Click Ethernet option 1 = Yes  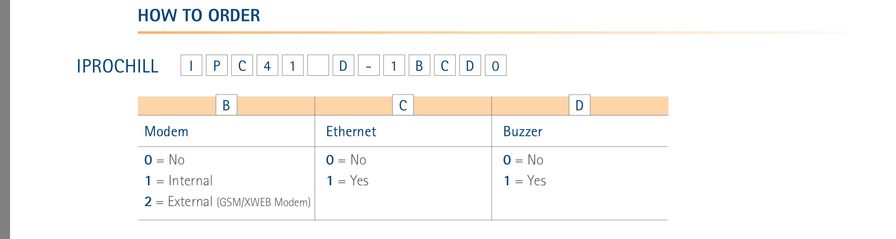(347, 181)
